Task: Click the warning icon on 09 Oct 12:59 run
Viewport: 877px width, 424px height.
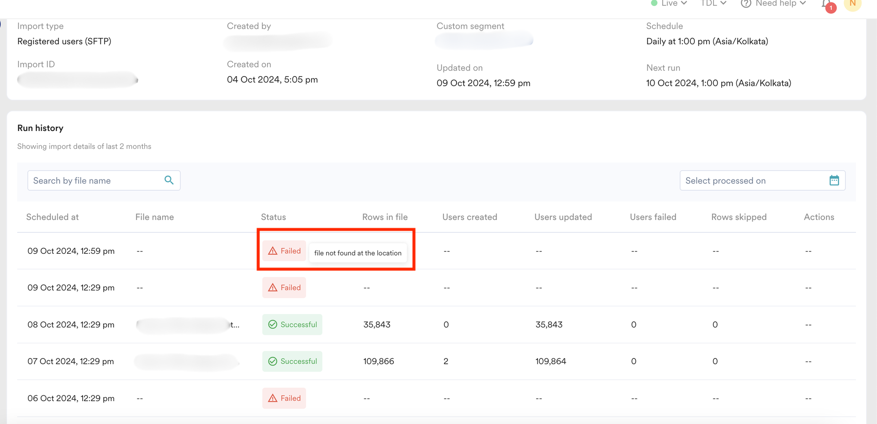Action: click(x=273, y=251)
